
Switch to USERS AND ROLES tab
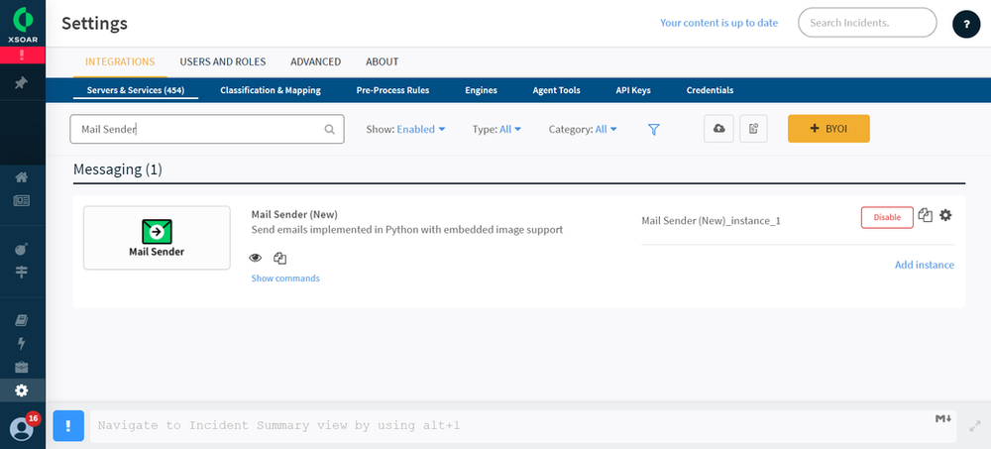(222, 62)
